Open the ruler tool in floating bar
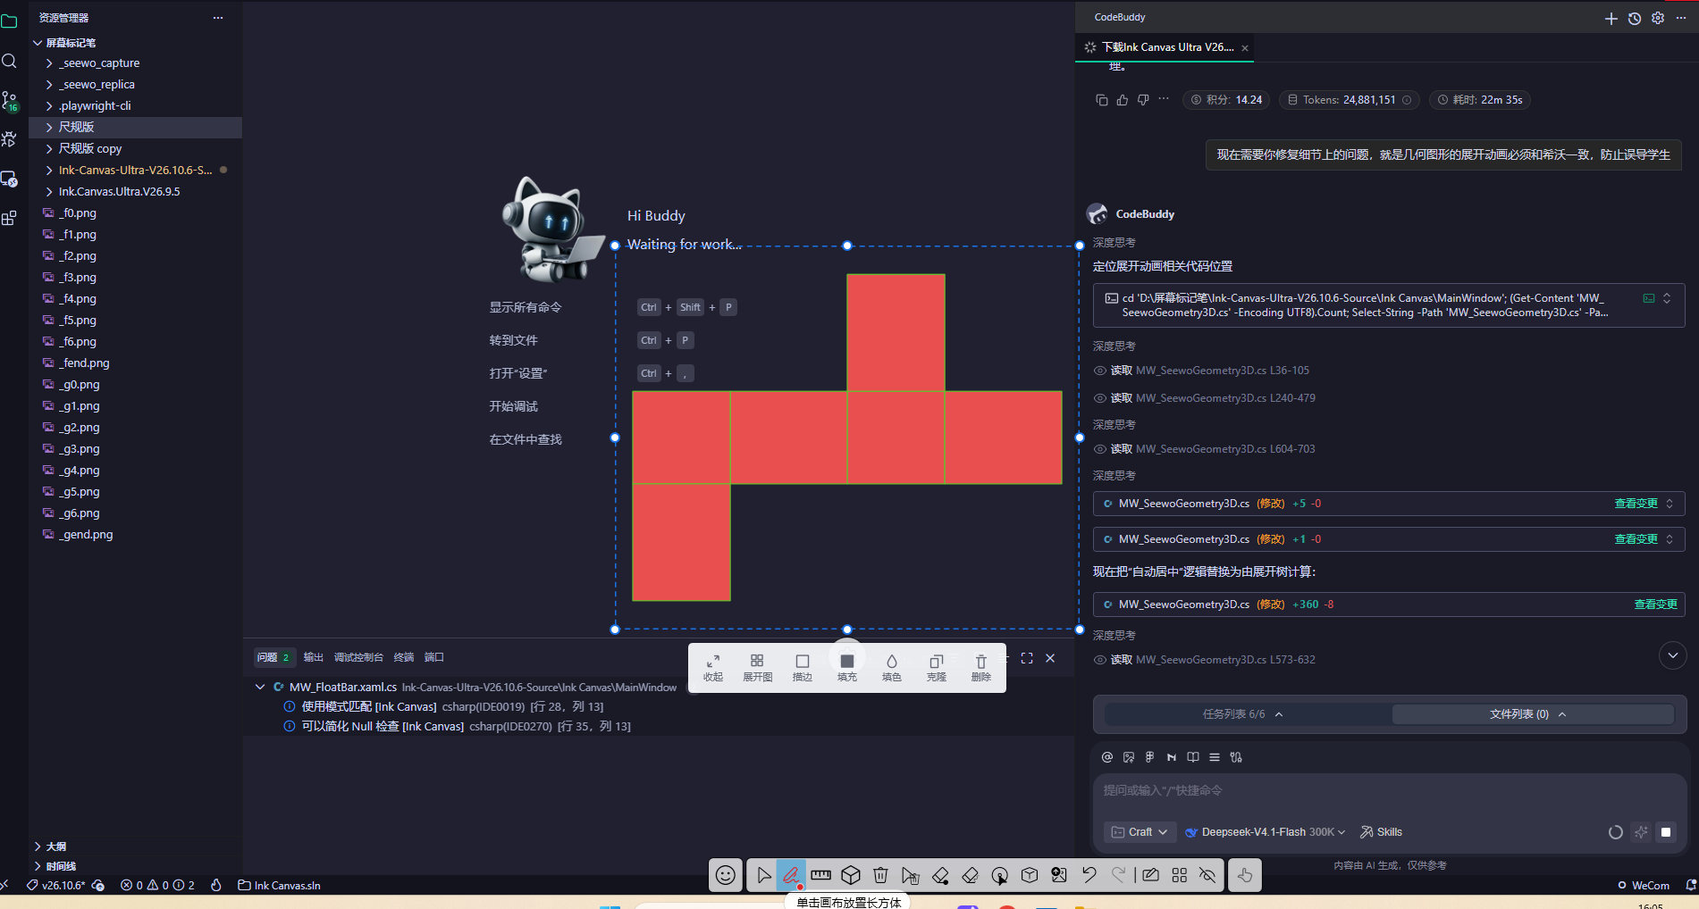The height and width of the screenshot is (909, 1699). pos(820,875)
